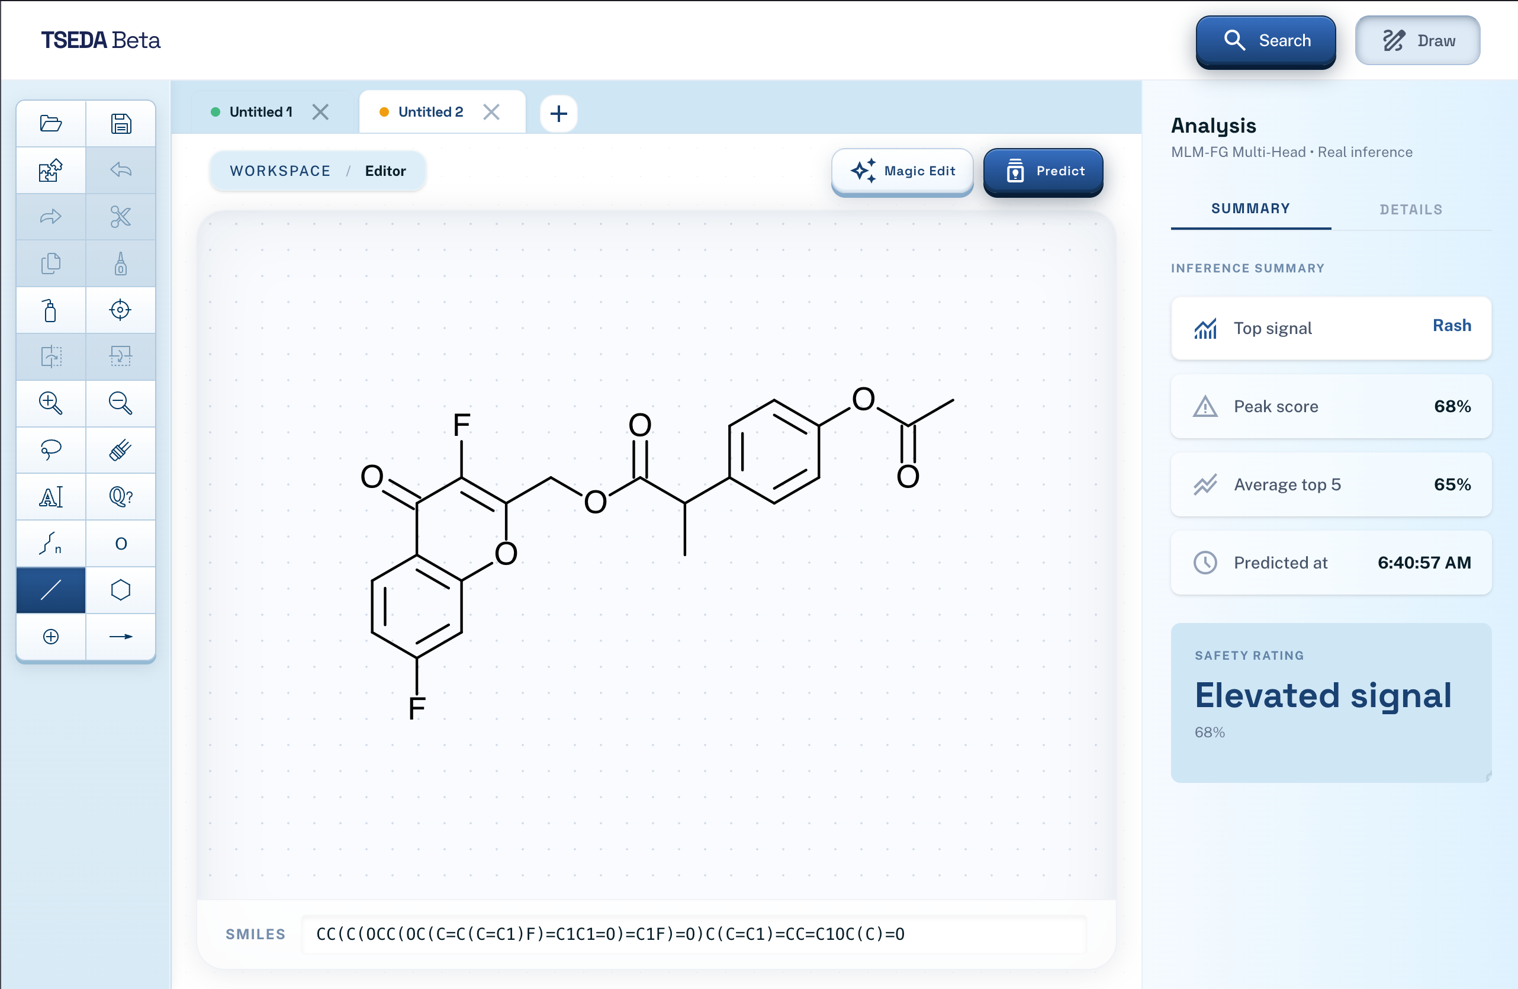Activate the single bond line tool

click(x=50, y=590)
